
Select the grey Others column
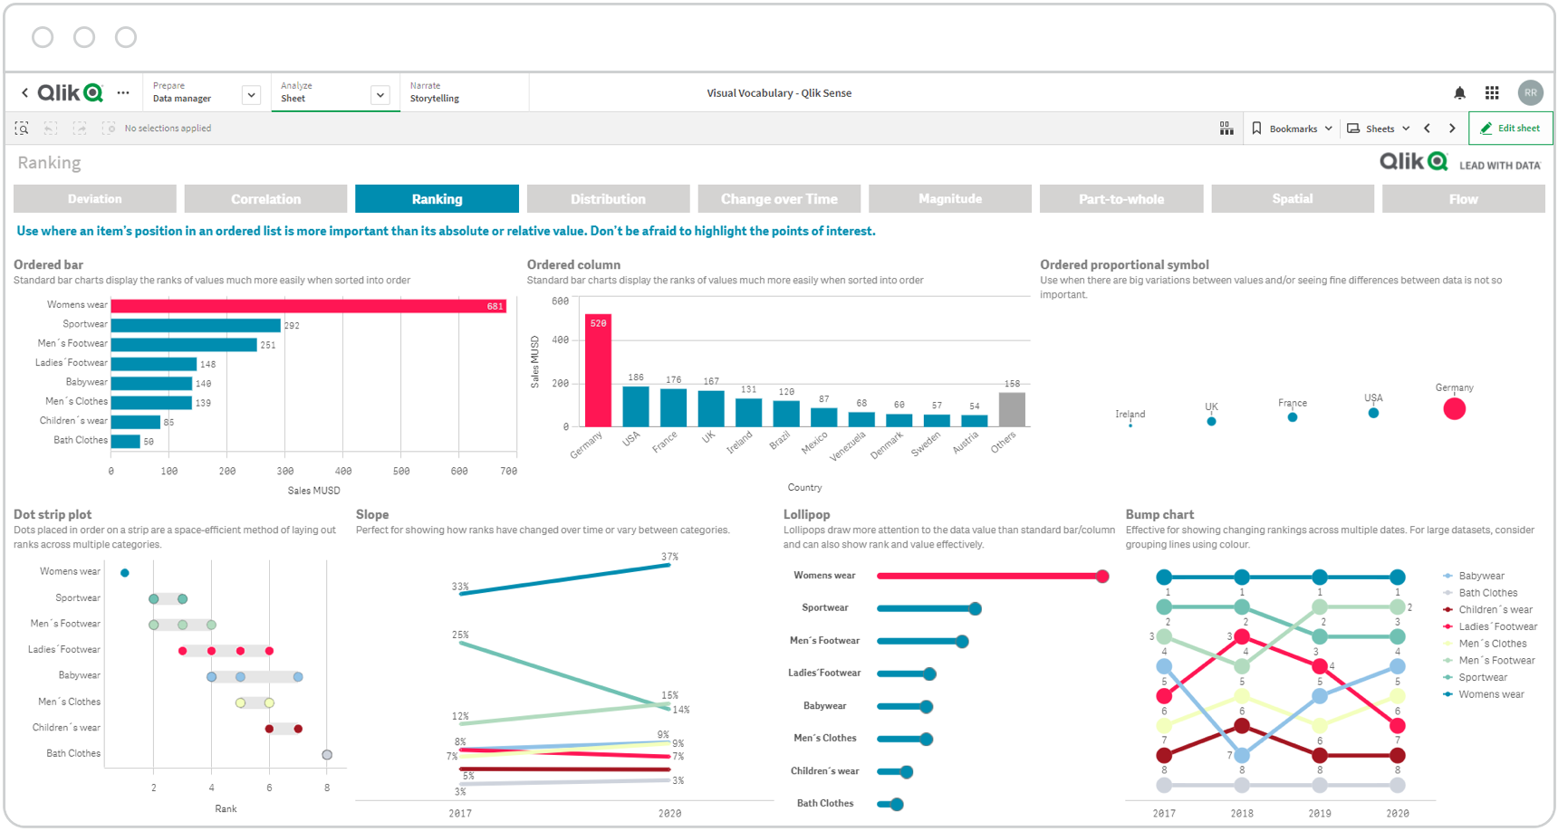(1012, 409)
